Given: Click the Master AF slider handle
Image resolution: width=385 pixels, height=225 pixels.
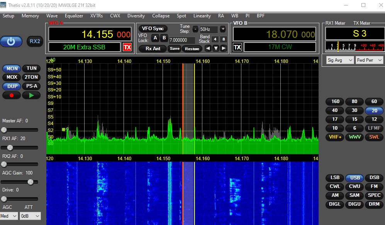Looking at the screenshot, I should (4, 130).
